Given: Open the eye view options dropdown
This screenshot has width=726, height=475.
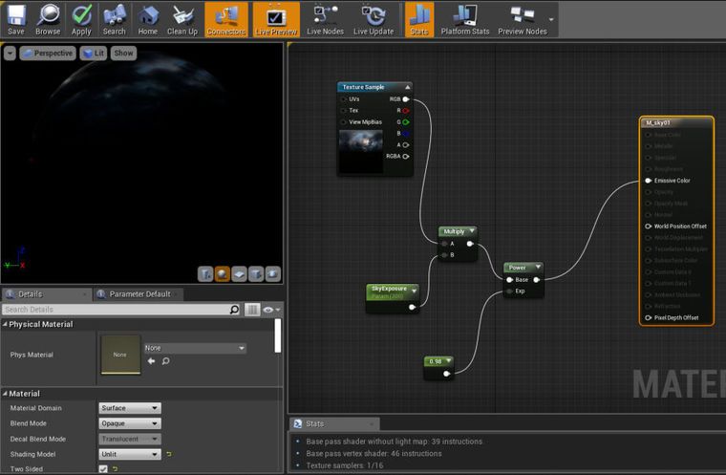Looking at the screenshot, I should pos(271,309).
